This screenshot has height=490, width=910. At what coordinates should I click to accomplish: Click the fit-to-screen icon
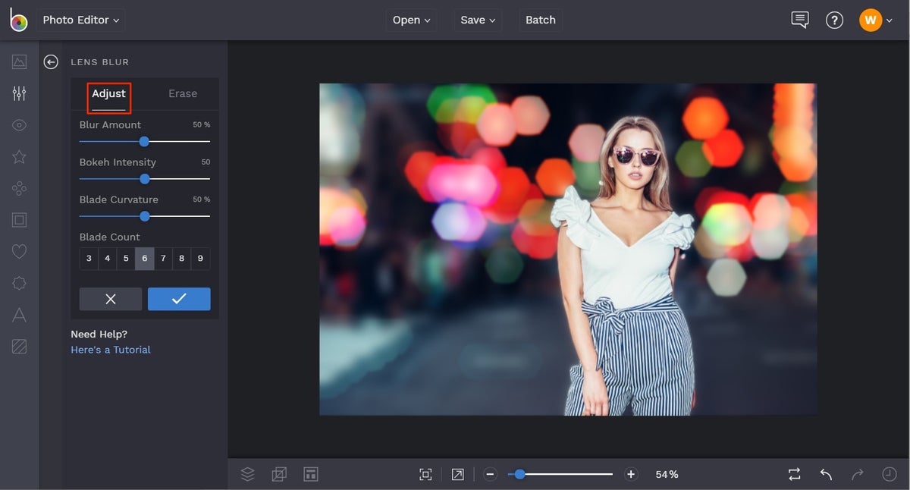[x=425, y=473]
